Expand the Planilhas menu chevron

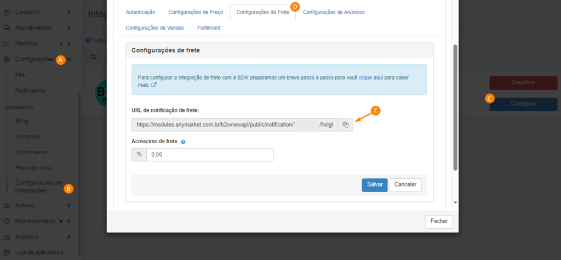click(68, 44)
